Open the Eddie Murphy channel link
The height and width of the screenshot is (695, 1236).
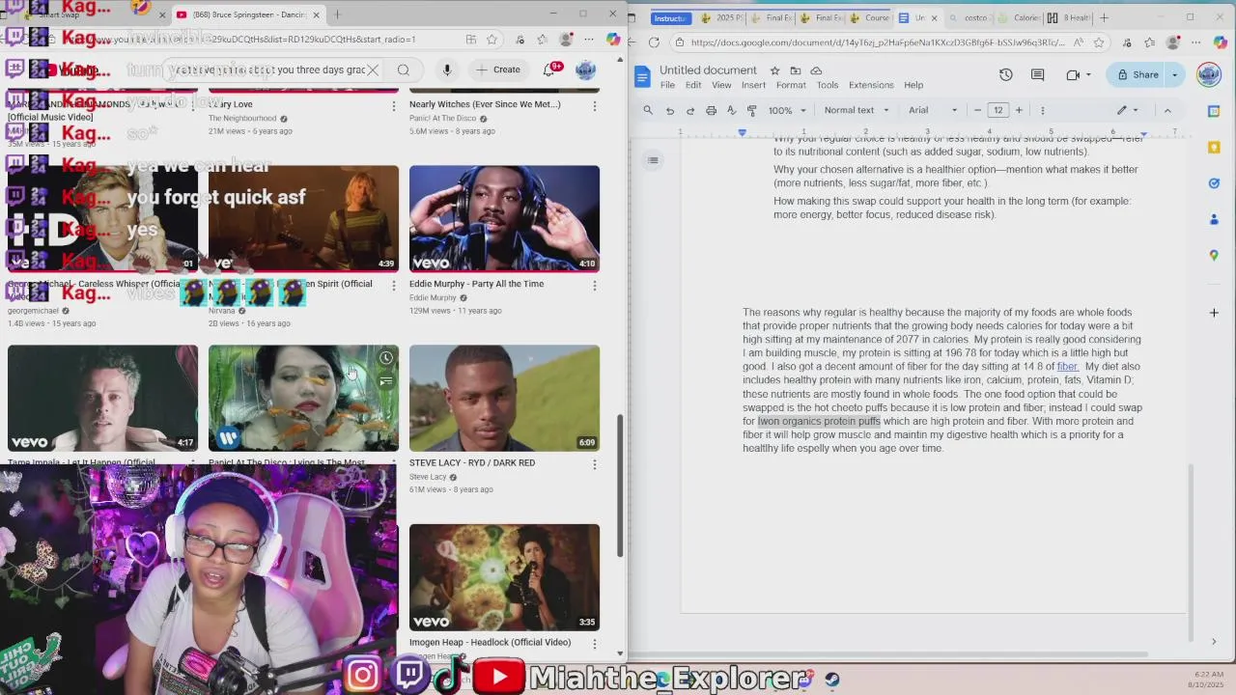point(433,297)
